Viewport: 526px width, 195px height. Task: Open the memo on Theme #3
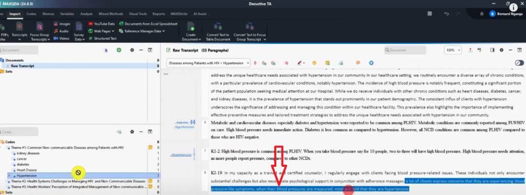click(151, 187)
